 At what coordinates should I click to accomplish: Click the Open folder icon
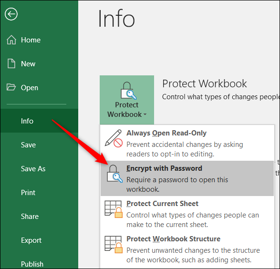tap(11, 87)
